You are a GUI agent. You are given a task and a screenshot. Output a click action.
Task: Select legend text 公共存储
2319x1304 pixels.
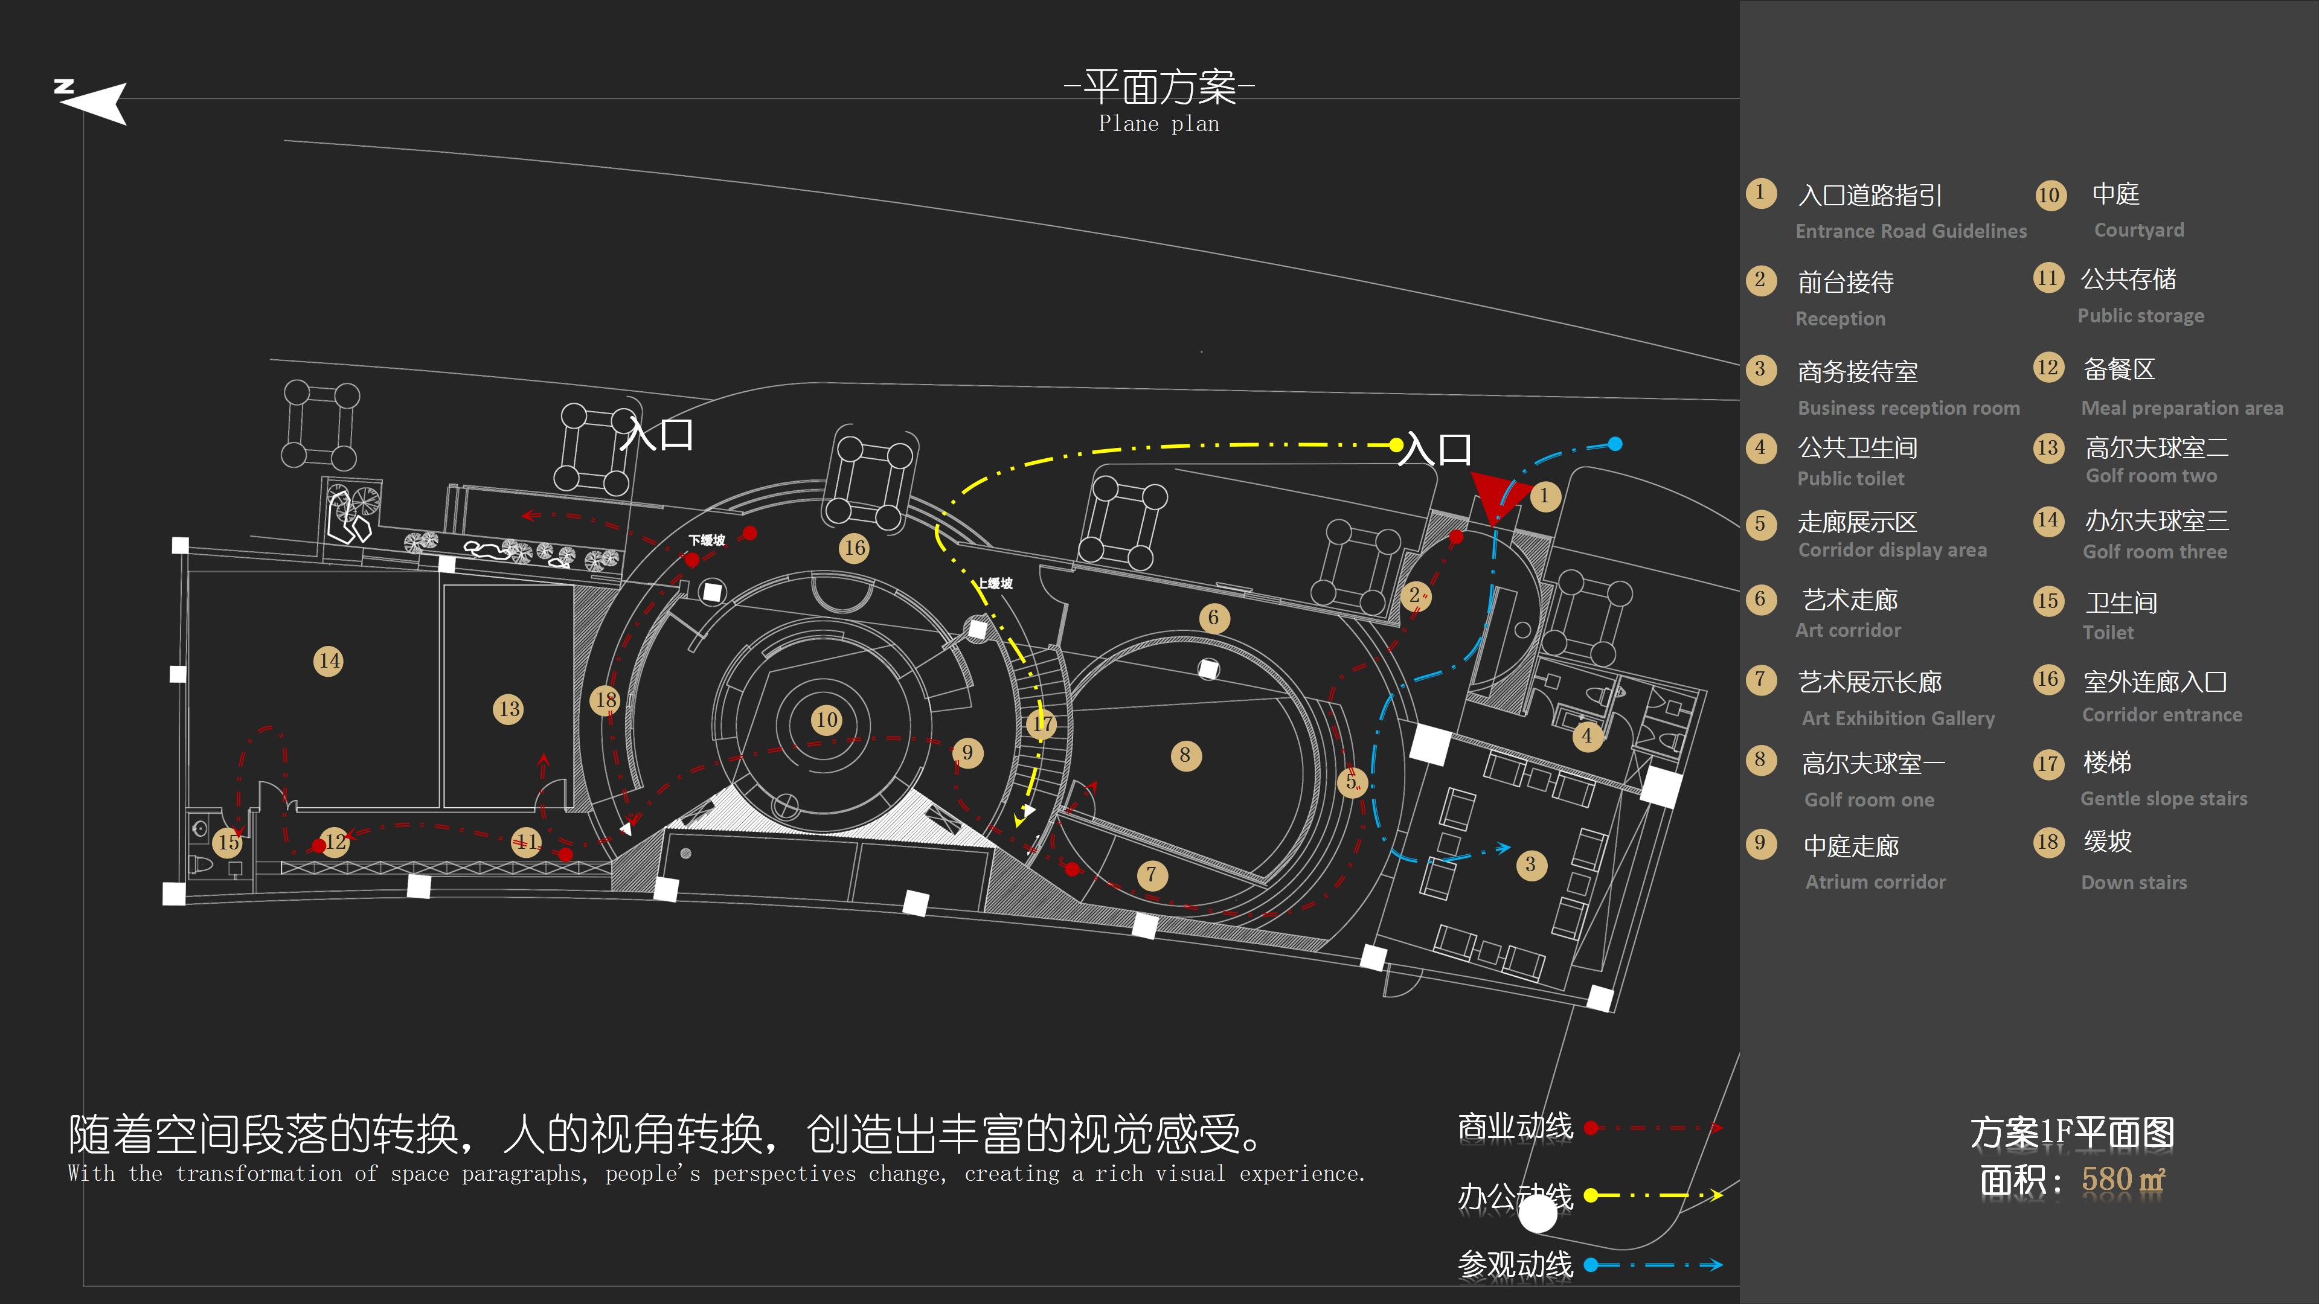coord(2128,279)
